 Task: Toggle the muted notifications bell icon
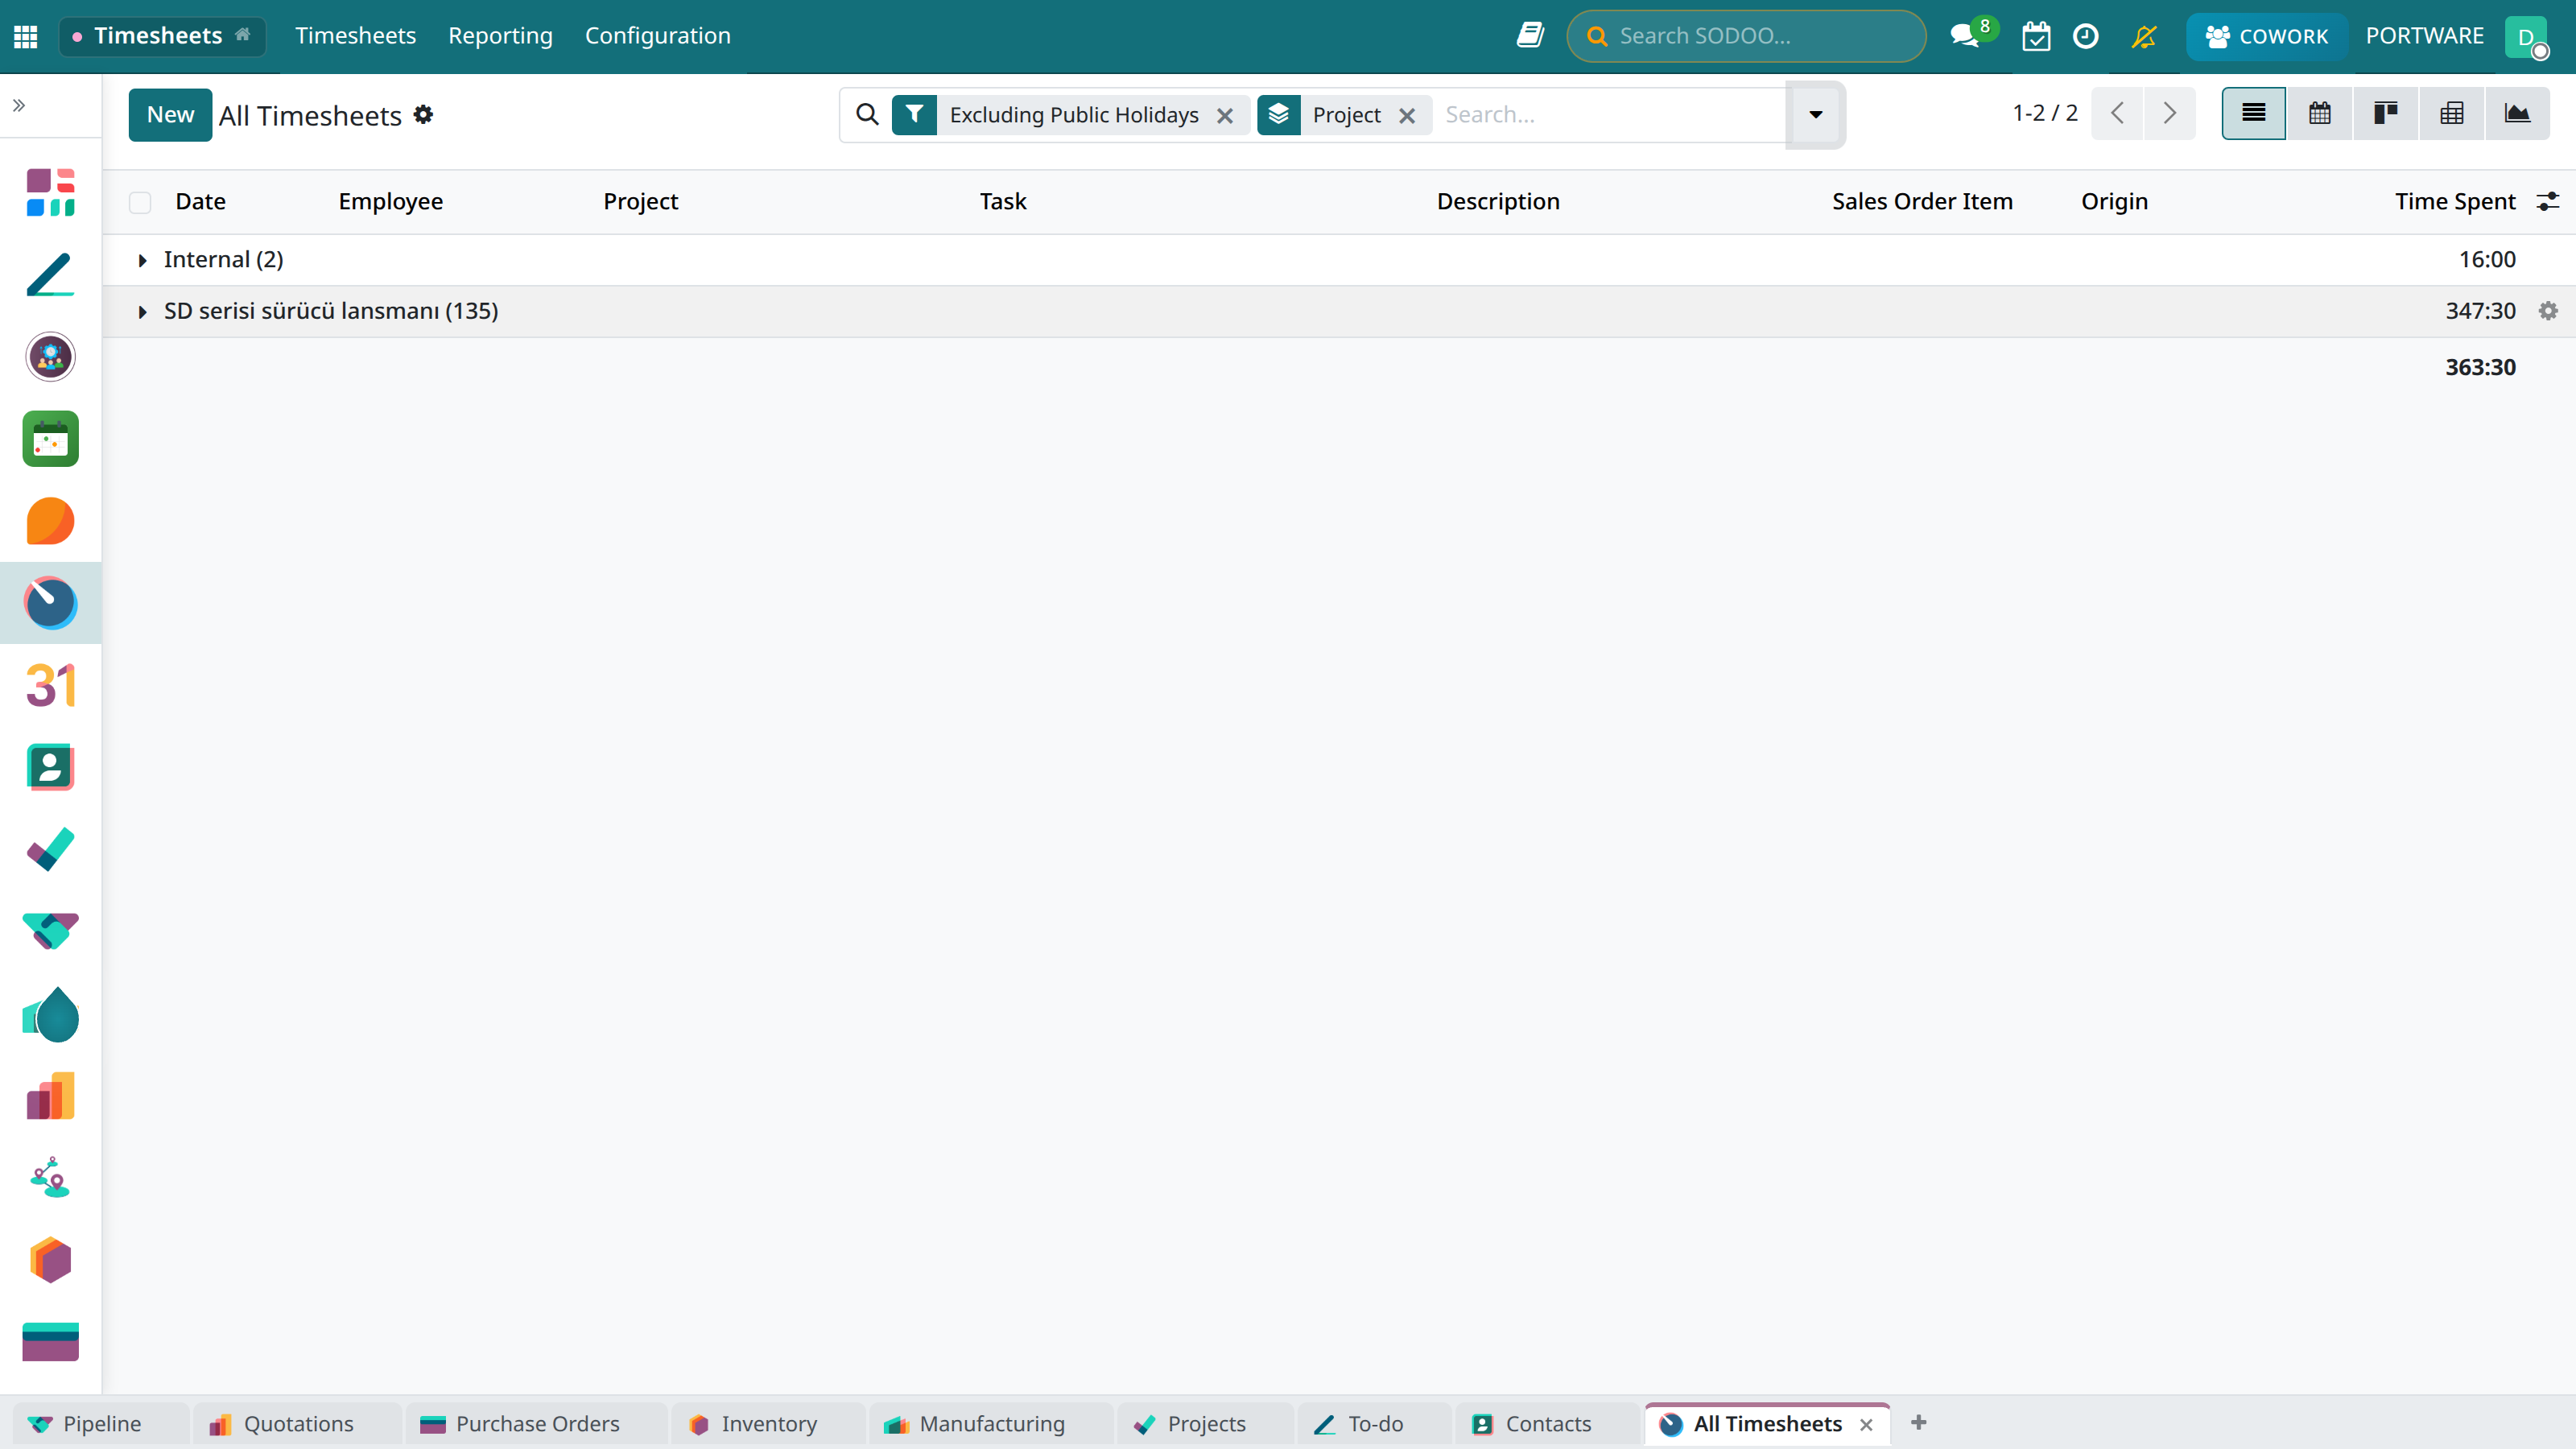point(2144,37)
